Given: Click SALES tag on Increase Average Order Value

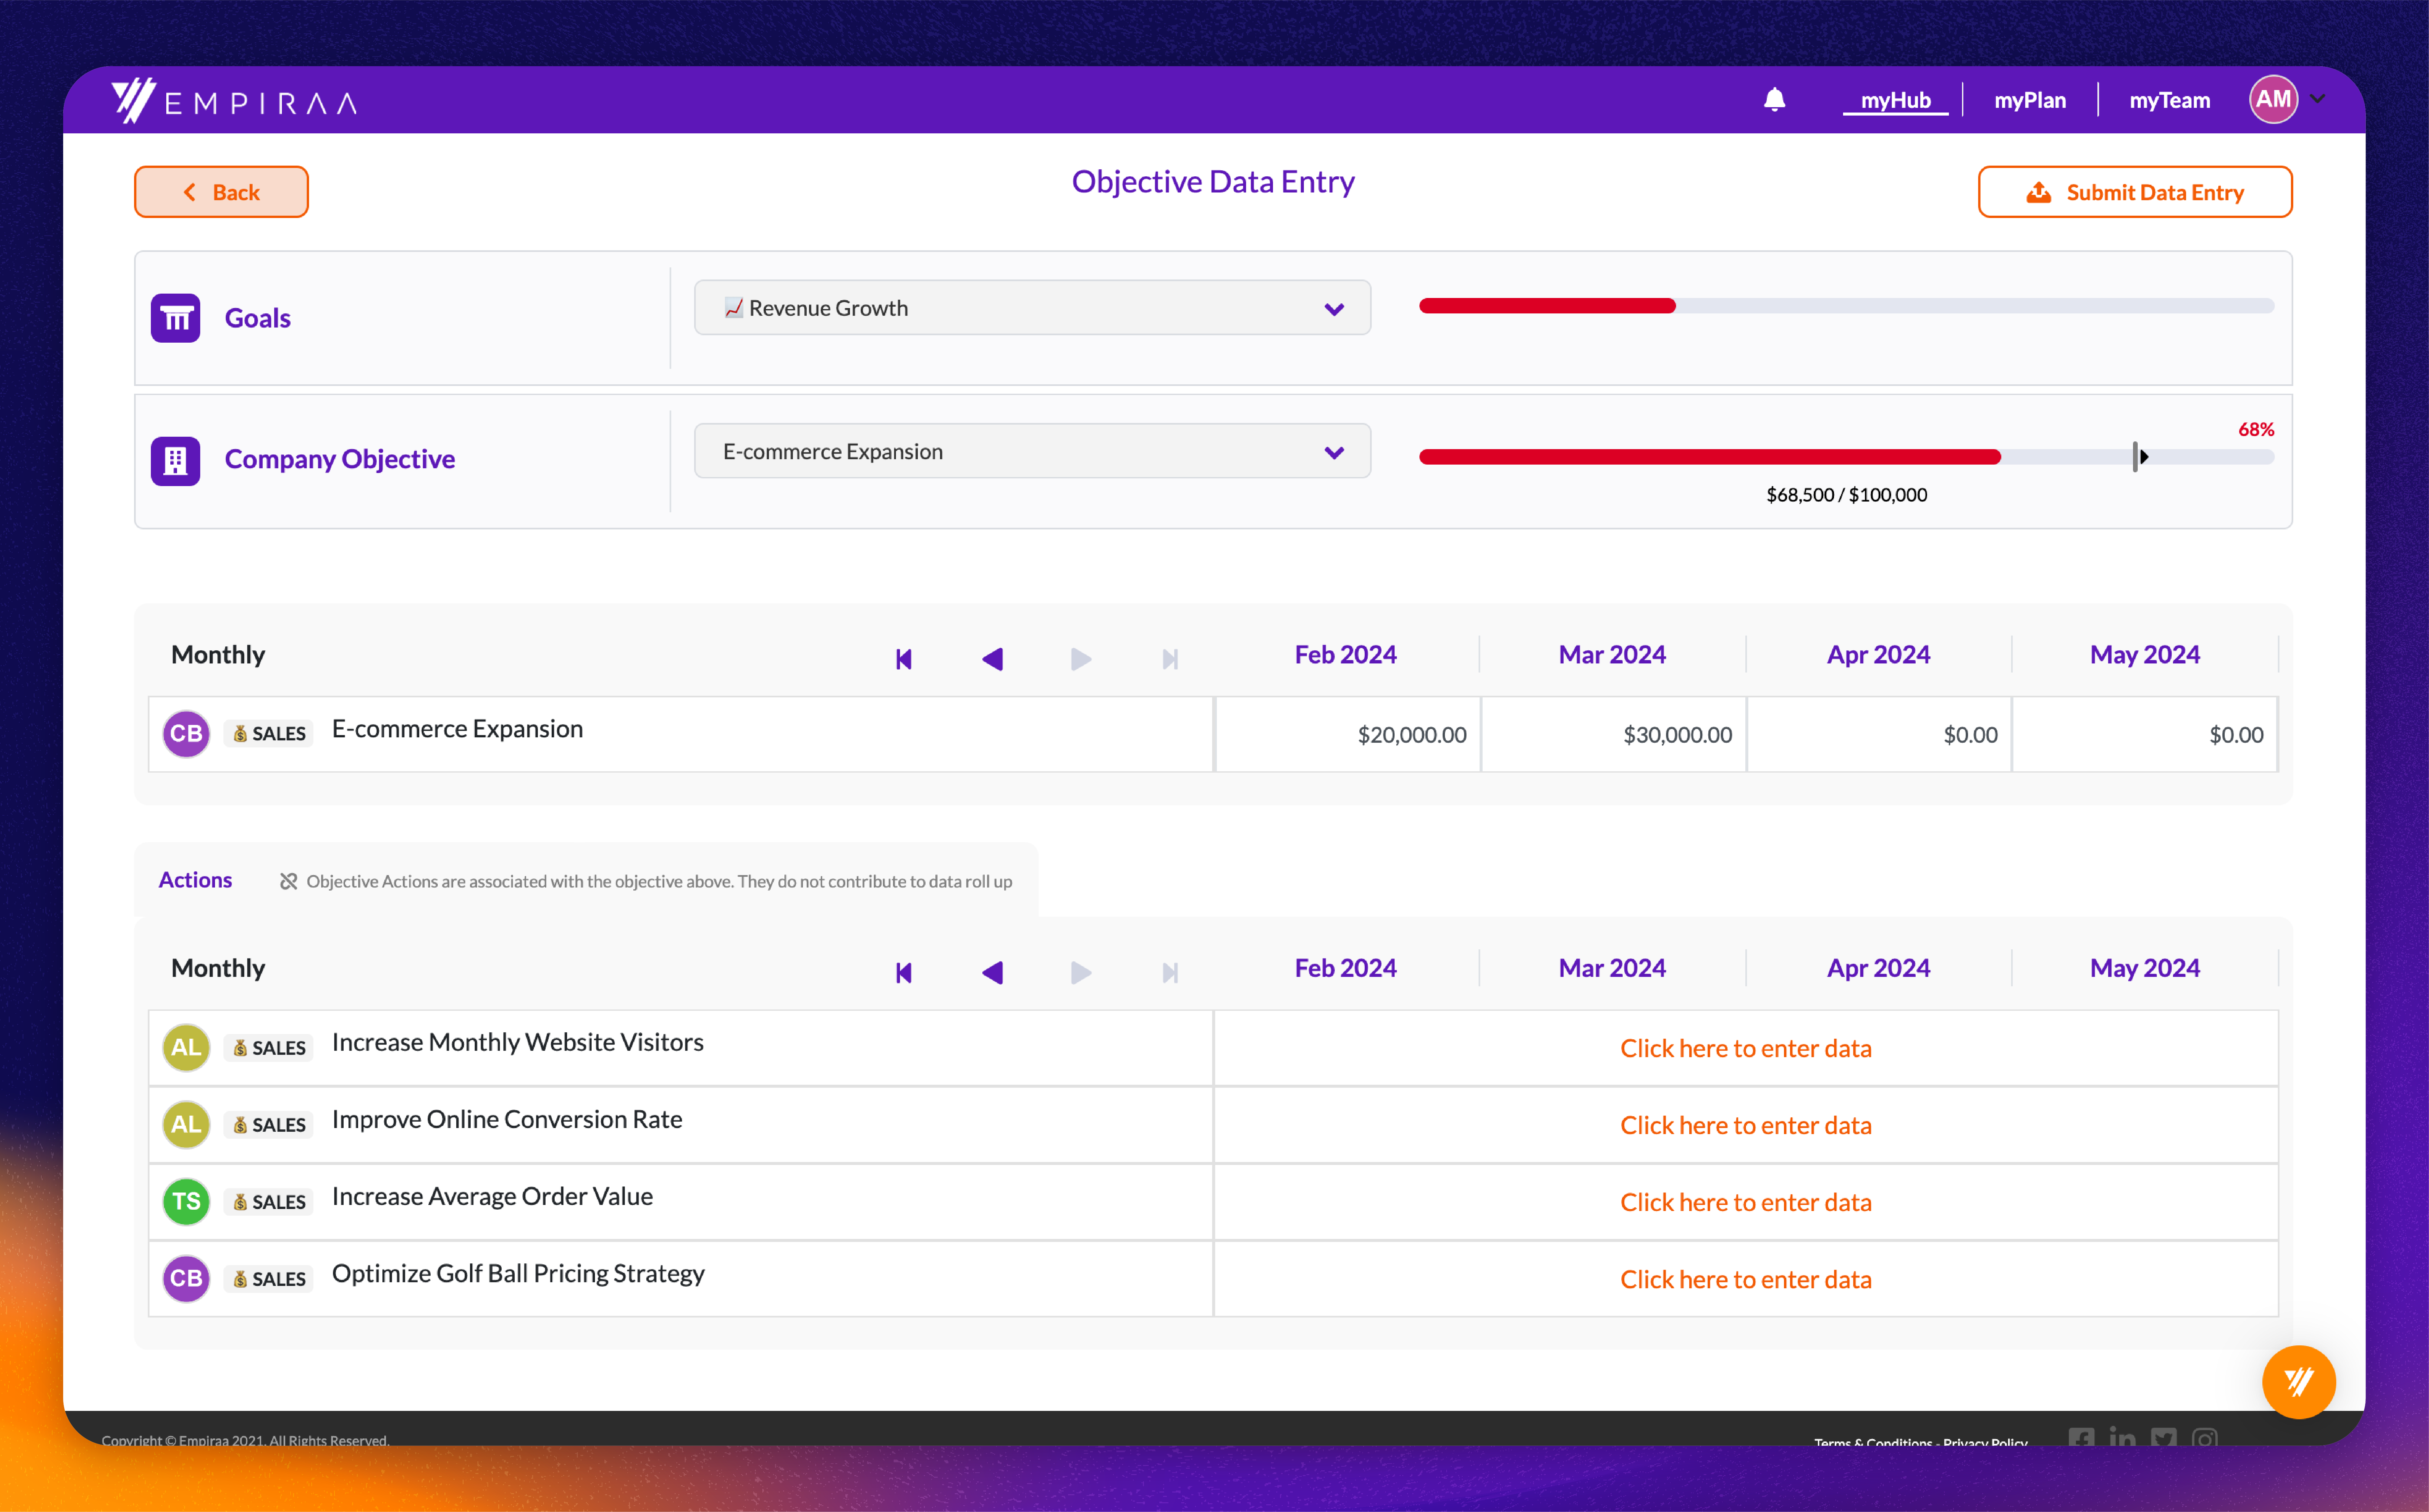Looking at the screenshot, I should click(269, 1202).
